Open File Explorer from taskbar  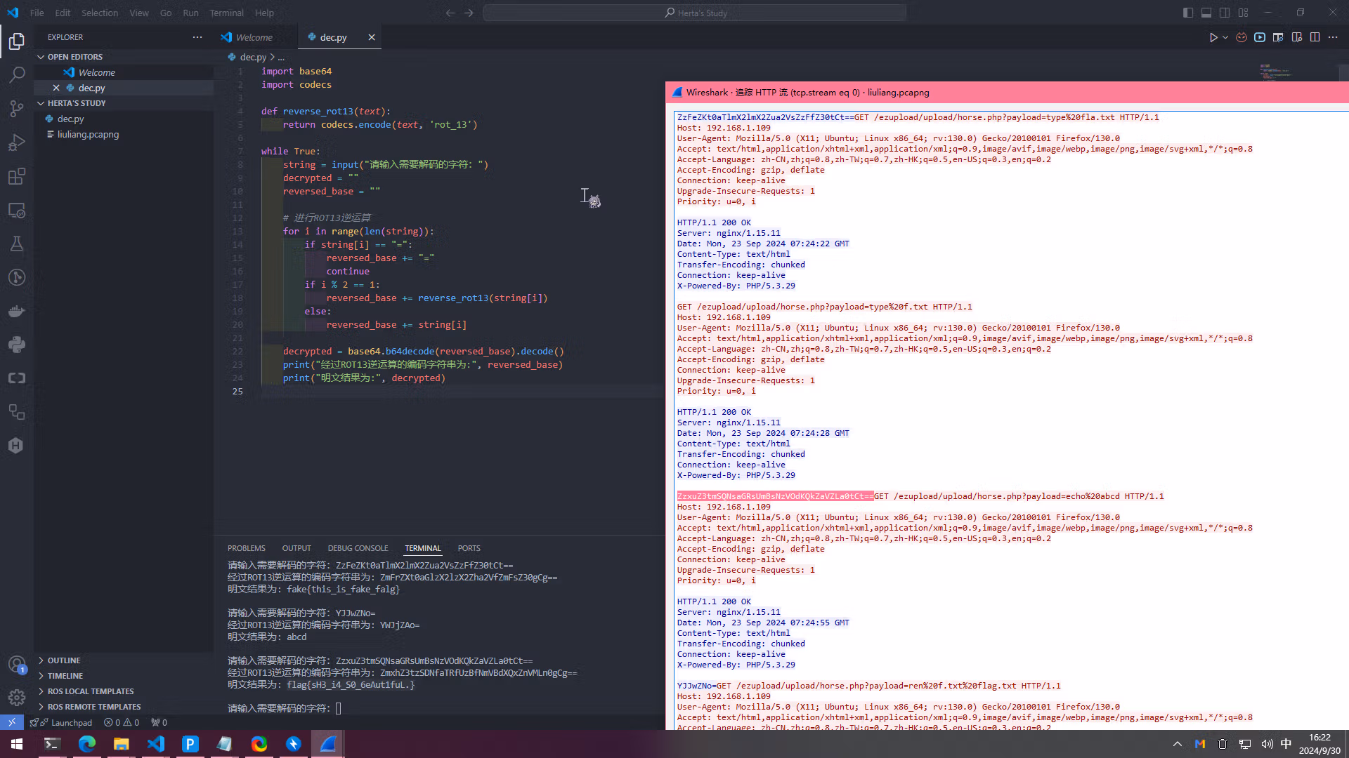[x=122, y=744]
